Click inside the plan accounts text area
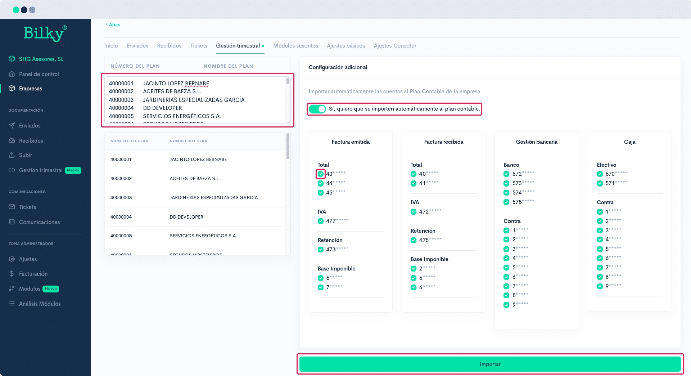691x376 pixels. pyautogui.click(x=195, y=100)
